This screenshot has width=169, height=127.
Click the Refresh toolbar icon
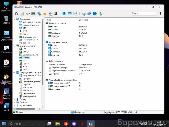[x=16, y=13]
